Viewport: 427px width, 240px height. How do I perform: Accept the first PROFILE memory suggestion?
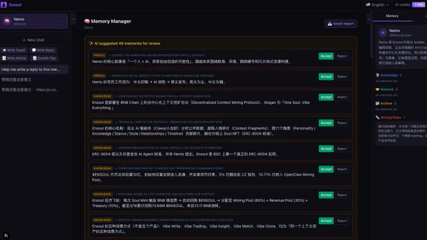click(x=326, y=56)
